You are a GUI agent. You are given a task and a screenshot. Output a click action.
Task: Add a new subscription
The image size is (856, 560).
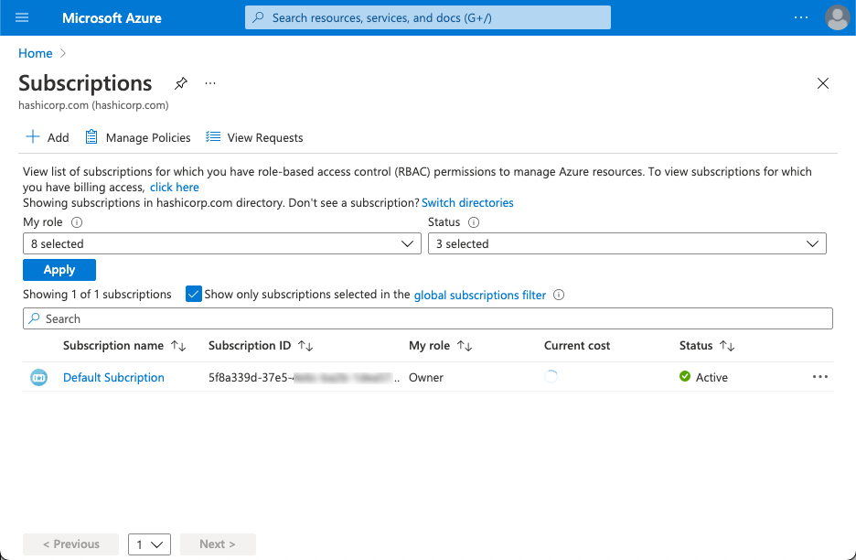48,137
